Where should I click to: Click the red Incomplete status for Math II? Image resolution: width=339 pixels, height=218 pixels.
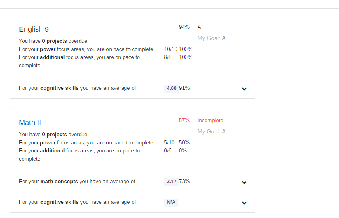click(210, 121)
